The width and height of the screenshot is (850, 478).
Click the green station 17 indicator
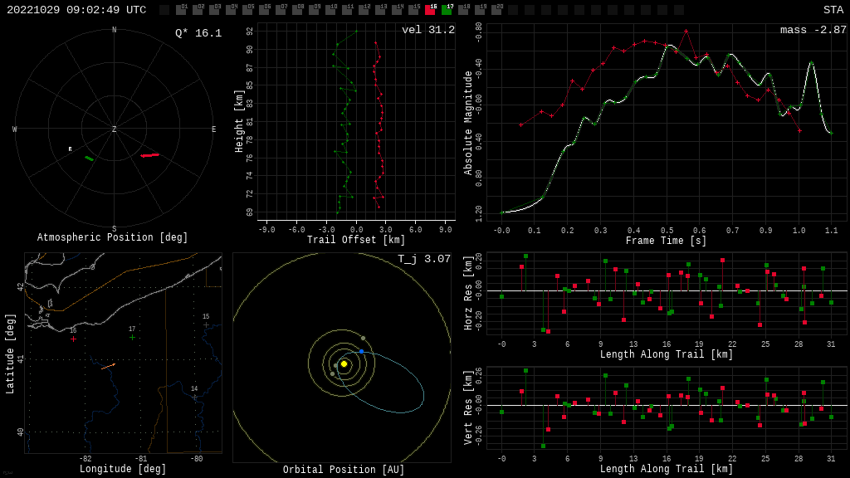447,9
